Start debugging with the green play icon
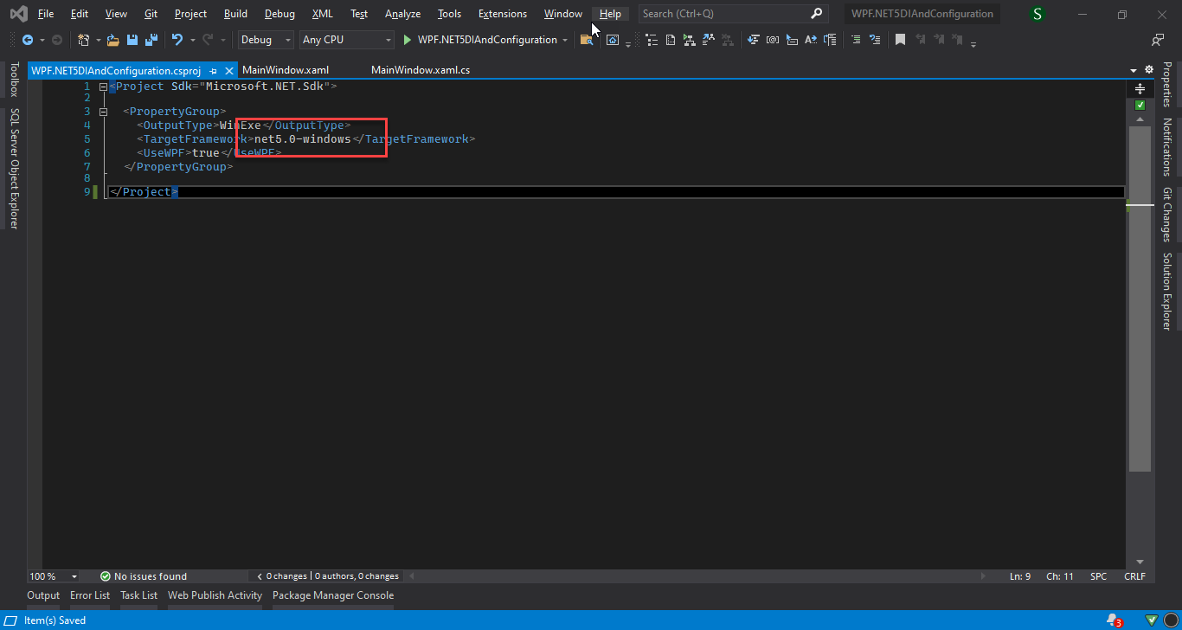The image size is (1182, 630). coord(408,40)
